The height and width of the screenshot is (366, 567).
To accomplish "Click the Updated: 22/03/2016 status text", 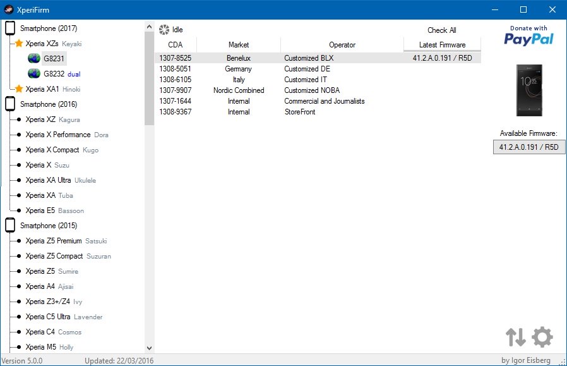I will click(119, 360).
